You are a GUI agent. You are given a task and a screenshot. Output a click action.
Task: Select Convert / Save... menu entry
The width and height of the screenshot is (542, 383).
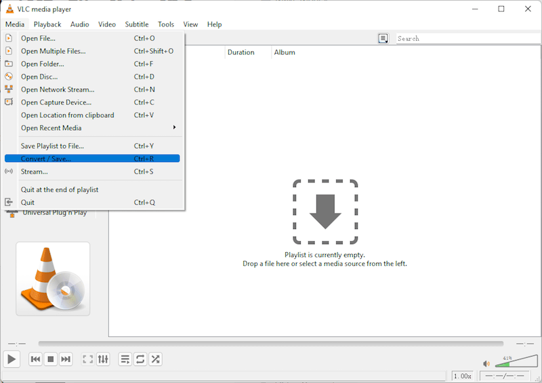[x=92, y=159]
